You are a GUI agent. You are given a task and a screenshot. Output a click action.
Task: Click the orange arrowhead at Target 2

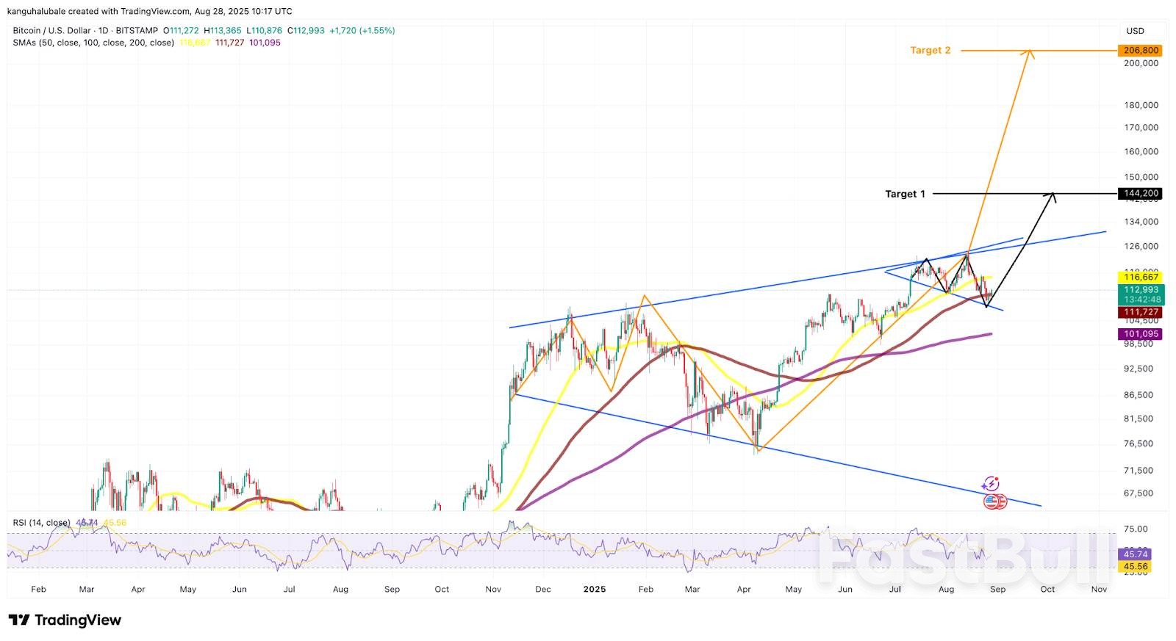1030,52
